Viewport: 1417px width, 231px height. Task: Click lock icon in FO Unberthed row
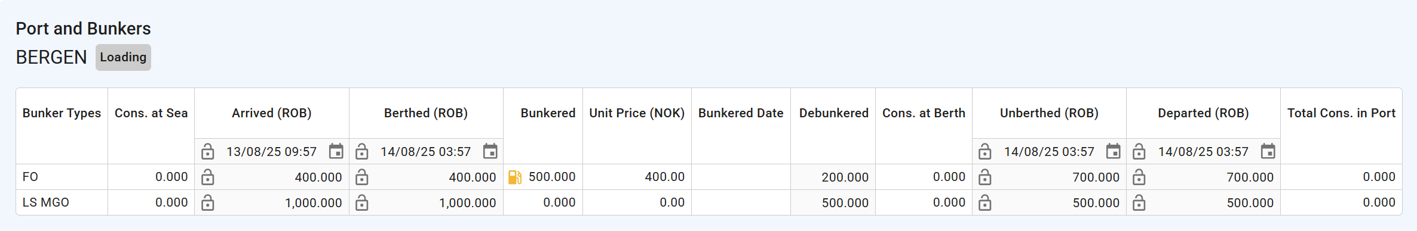985,177
